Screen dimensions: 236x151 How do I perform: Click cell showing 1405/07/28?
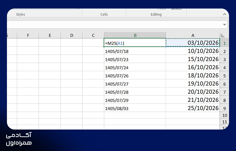[135, 92]
